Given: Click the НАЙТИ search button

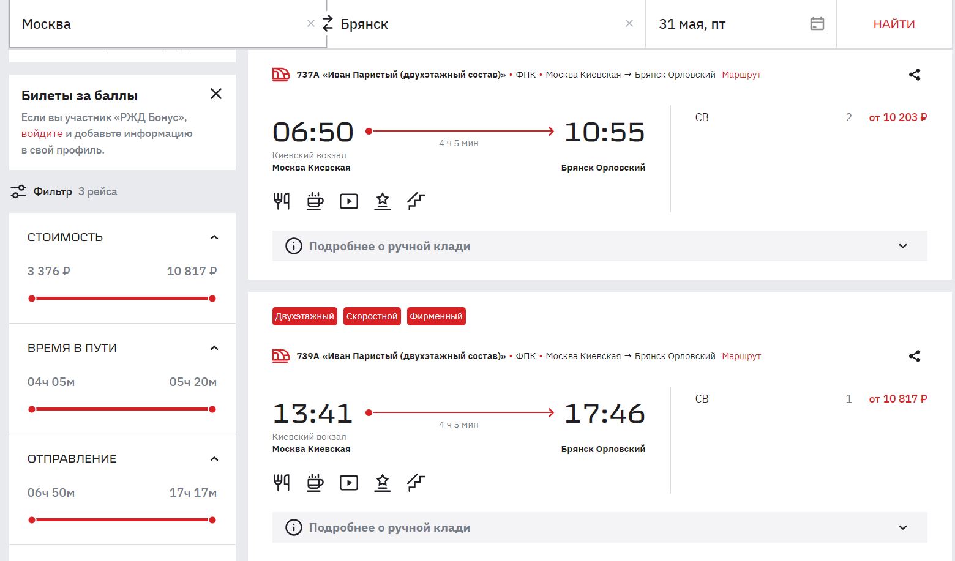Looking at the screenshot, I should (x=894, y=24).
